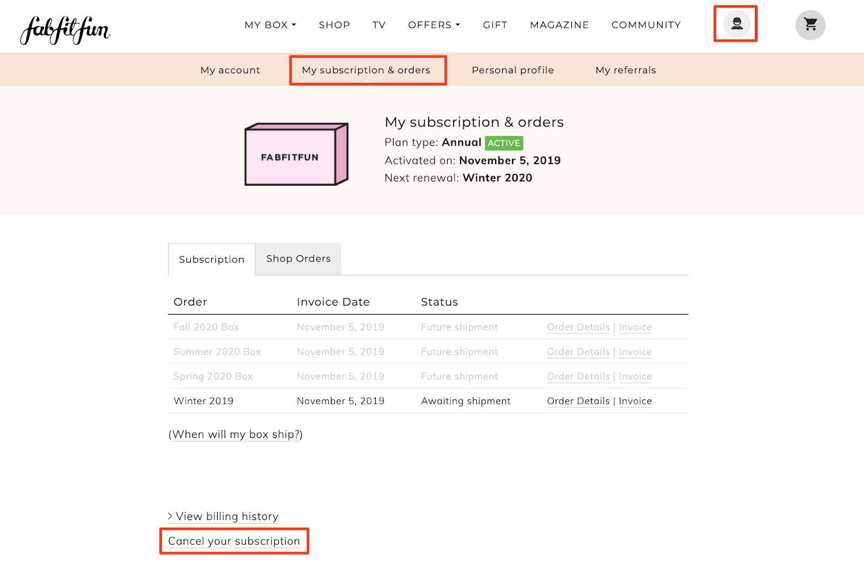Open Order Details for Winter 2019
Image resolution: width=864 pixels, height=574 pixels.
[578, 401]
